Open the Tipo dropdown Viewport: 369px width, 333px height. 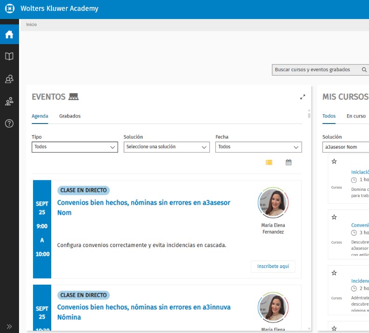(75, 147)
